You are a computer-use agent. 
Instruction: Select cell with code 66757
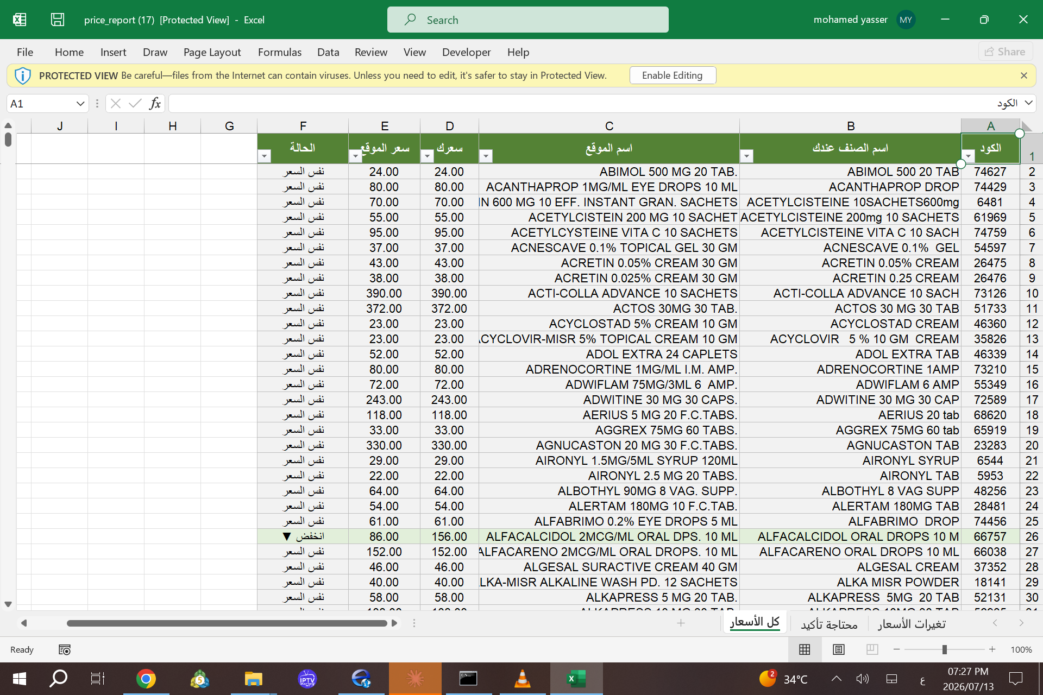[990, 536]
